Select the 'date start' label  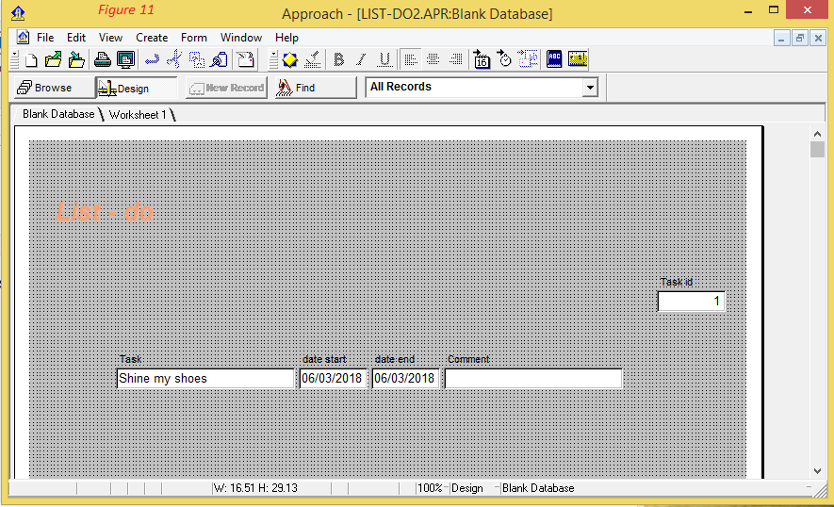click(x=324, y=359)
